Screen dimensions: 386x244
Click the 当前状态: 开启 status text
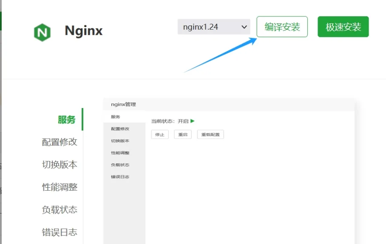point(170,121)
